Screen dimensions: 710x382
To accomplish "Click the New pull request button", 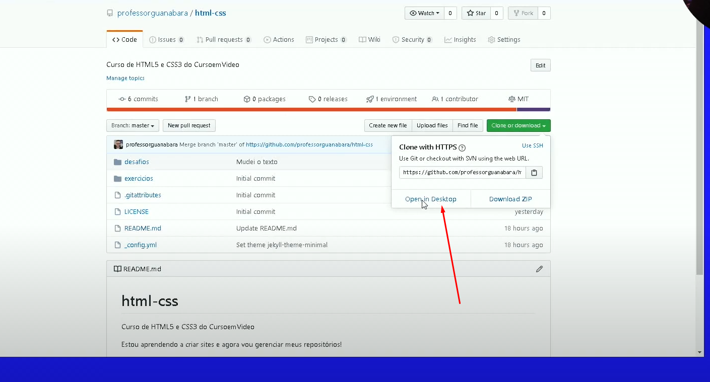I will click(189, 126).
